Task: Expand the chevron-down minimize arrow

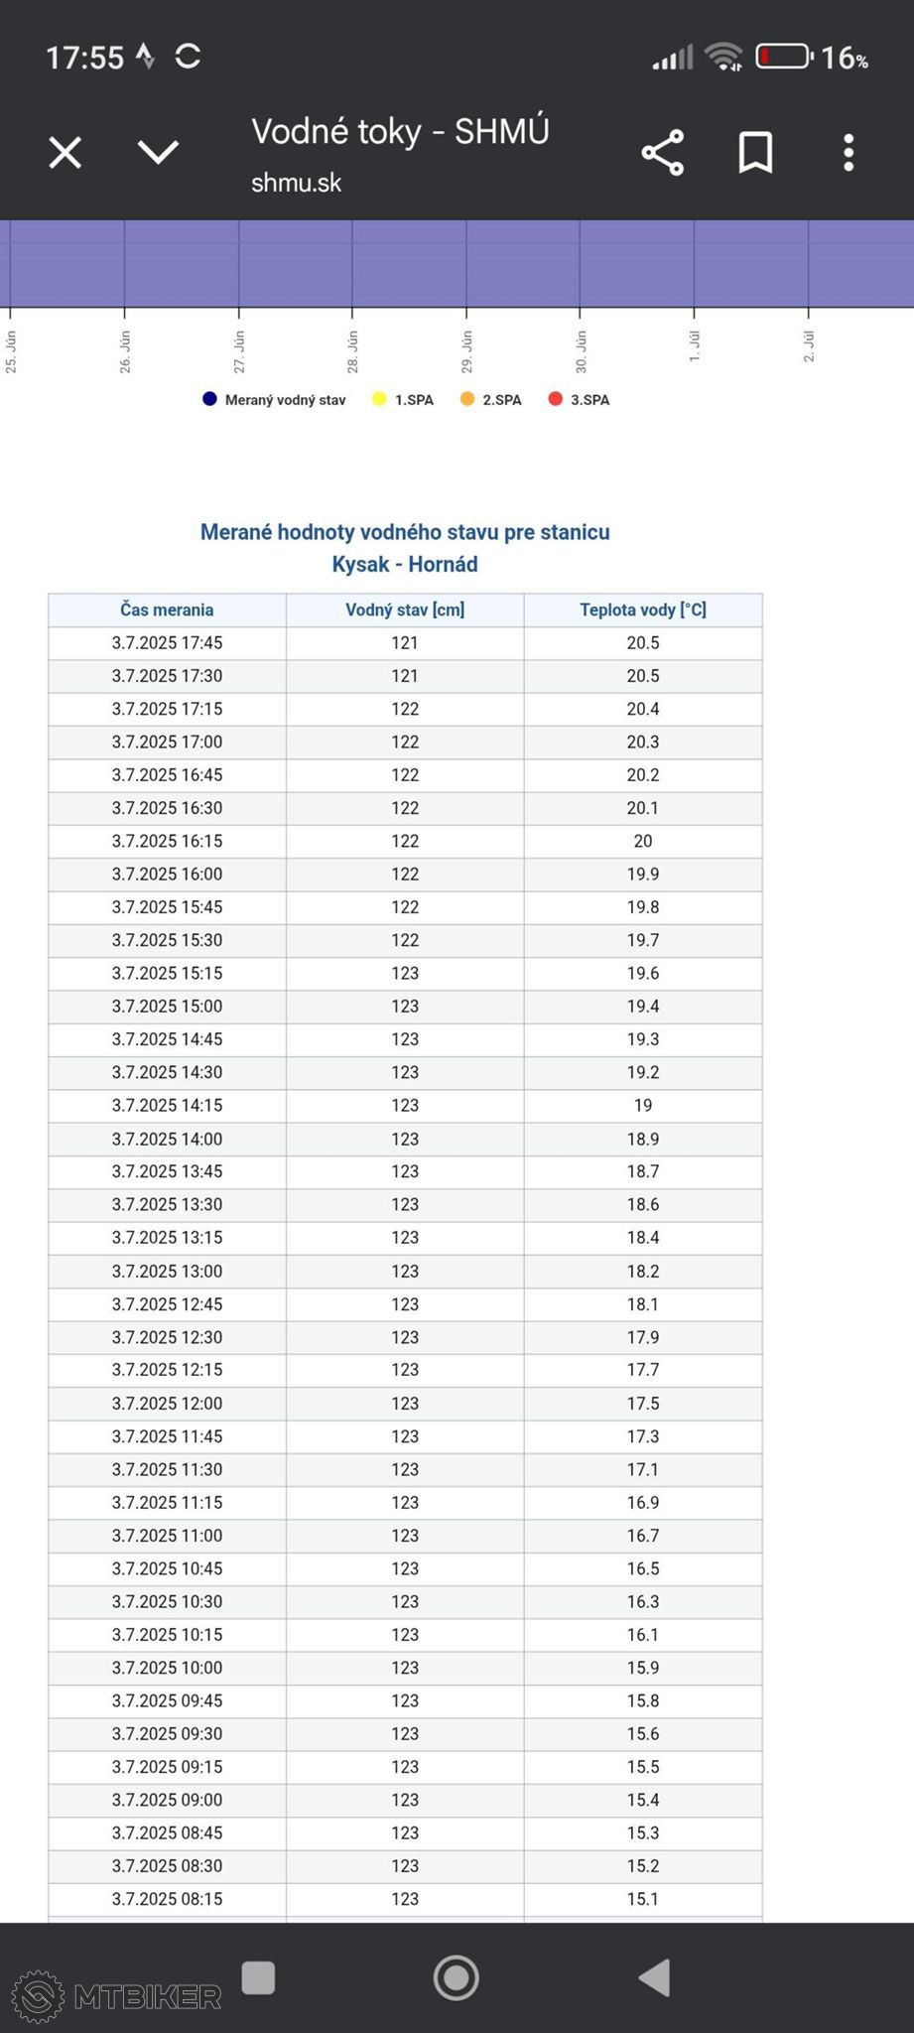Action: [158, 152]
